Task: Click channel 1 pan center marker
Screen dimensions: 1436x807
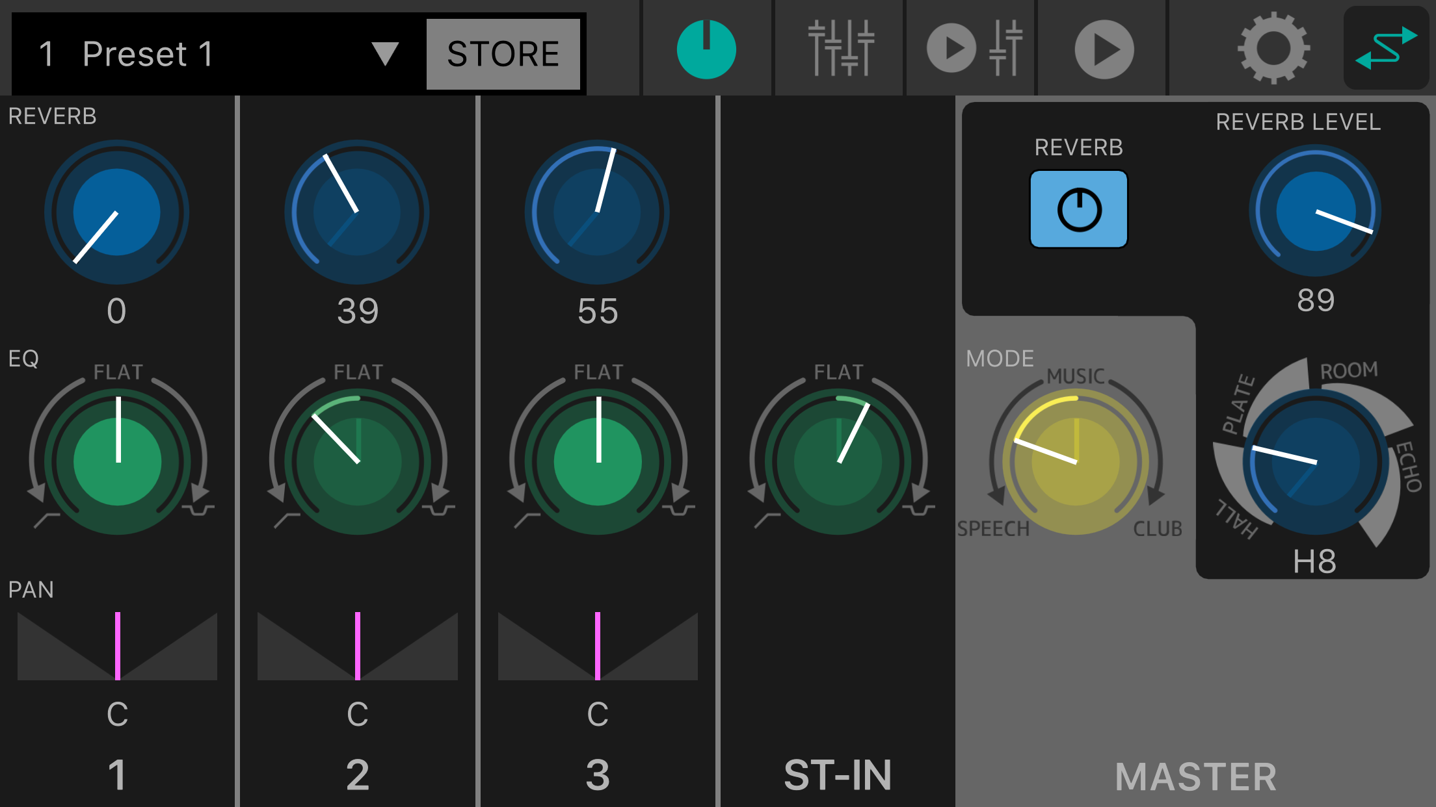Action: [x=118, y=646]
